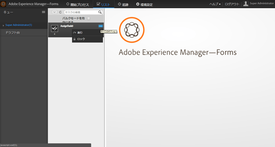Click the Super Administrator name in header

[262, 3]
